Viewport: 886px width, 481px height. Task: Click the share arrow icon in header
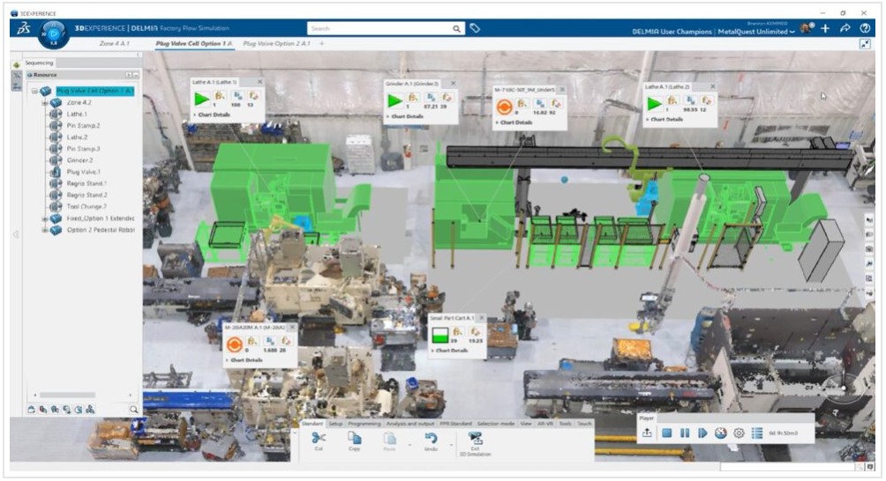pyautogui.click(x=845, y=28)
